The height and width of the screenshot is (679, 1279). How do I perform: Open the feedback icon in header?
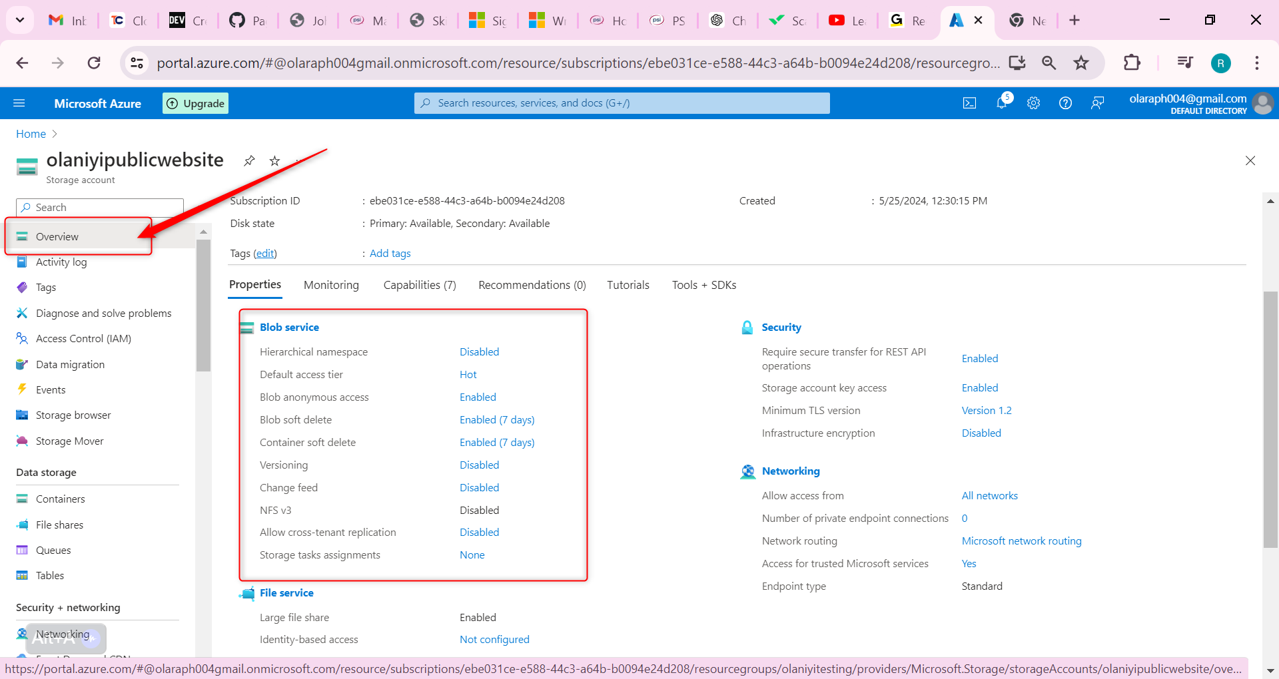[x=1097, y=103]
